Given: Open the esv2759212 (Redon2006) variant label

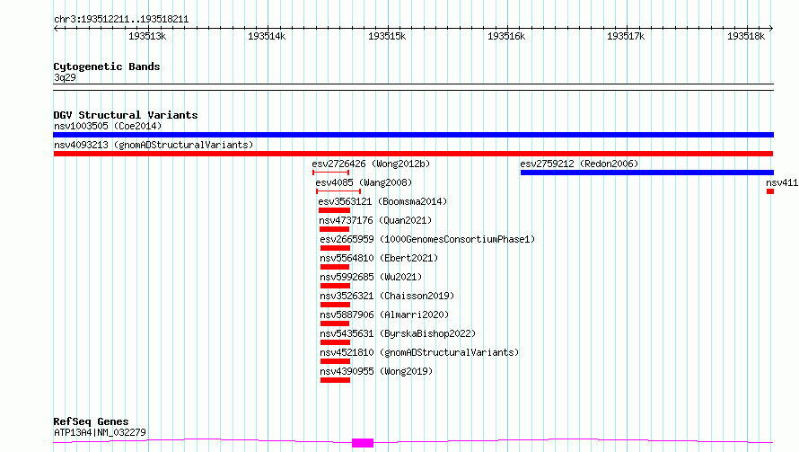Looking at the screenshot, I should click(579, 164).
